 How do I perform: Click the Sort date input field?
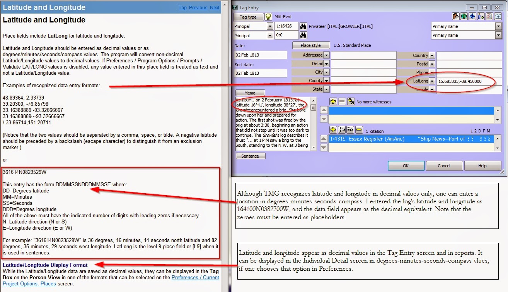(x=261, y=73)
